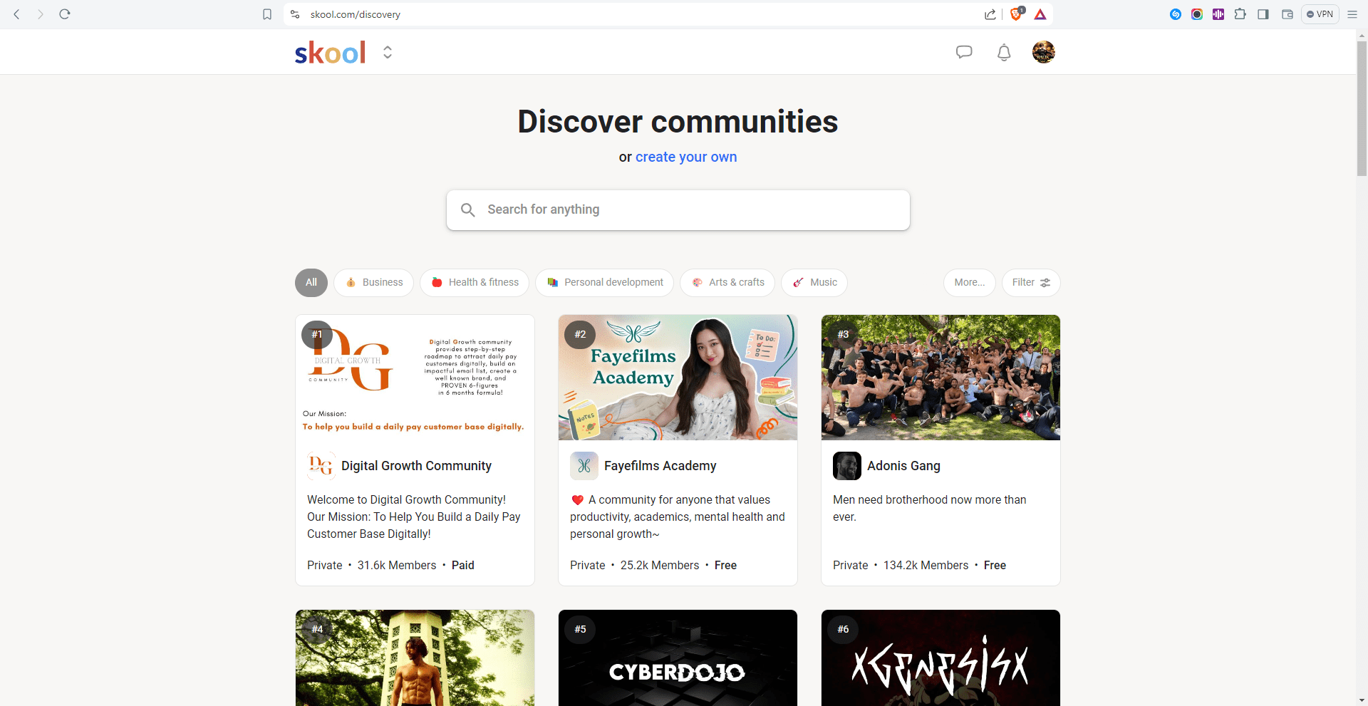Expand the community switcher chevrons beside the logo
This screenshot has width=1368, height=706.
[388, 52]
